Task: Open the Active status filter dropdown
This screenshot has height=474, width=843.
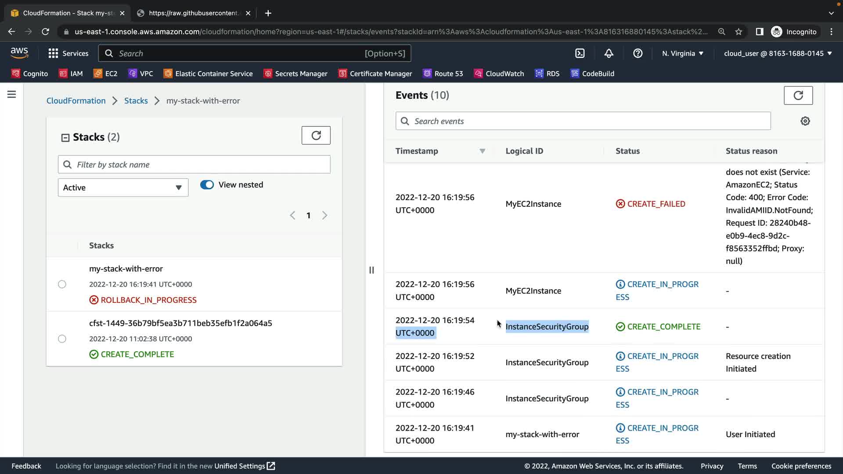Action: point(123,187)
